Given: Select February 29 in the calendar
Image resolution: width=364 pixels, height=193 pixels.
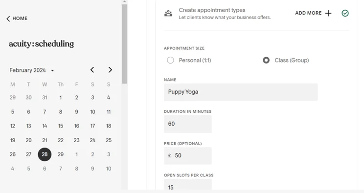Looking at the screenshot, I should click(61, 154).
